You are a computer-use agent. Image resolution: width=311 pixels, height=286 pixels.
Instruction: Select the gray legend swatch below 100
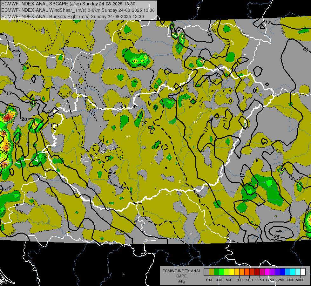[x=206, y=272]
